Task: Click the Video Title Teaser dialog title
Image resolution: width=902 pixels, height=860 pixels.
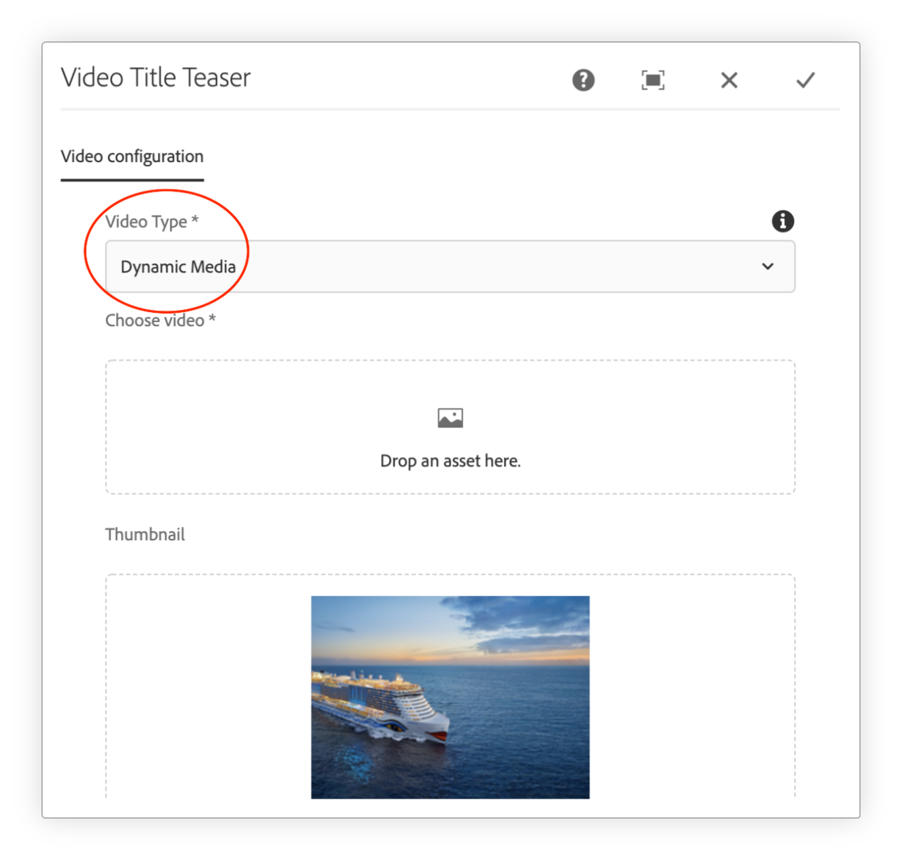Action: point(156,77)
